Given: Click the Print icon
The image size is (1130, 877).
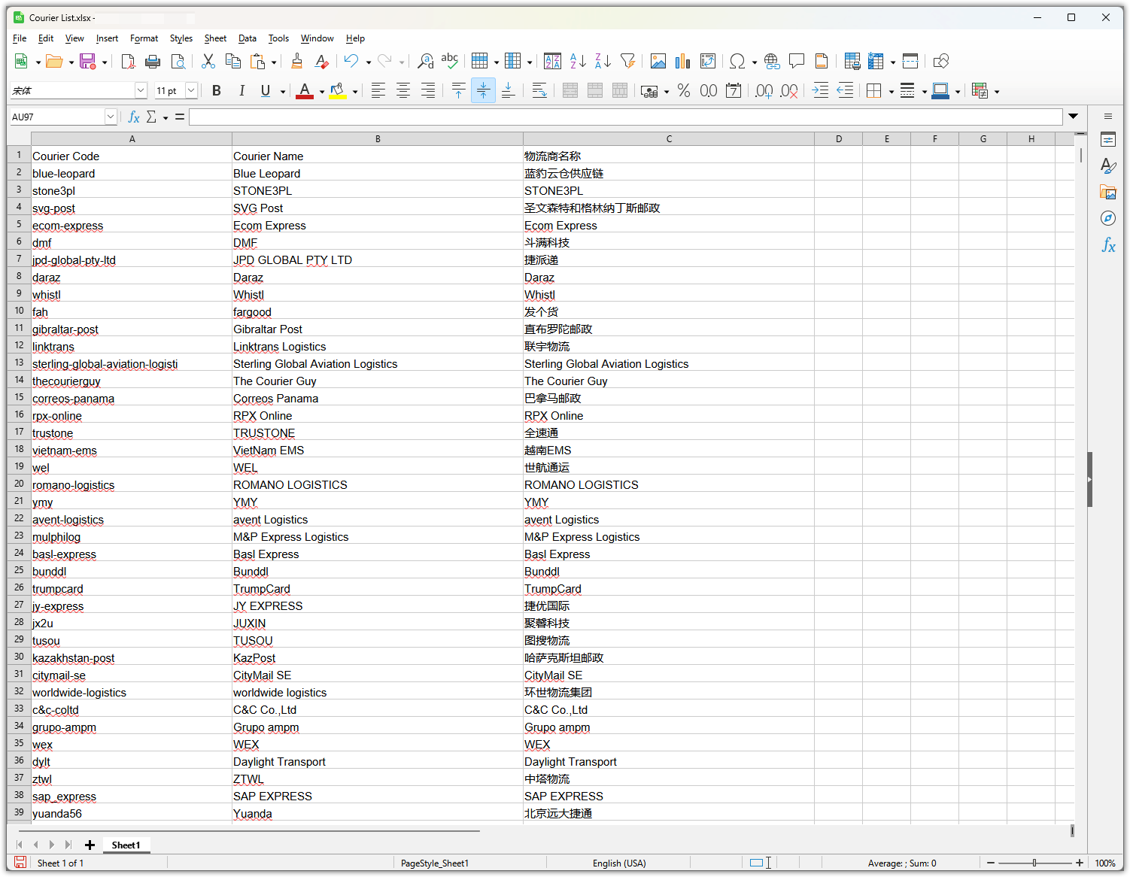Looking at the screenshot, I should pyautogui.click(x=153, y=62).
